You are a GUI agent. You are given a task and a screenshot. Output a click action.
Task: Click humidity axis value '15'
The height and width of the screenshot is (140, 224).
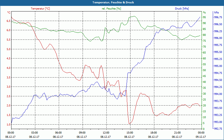[204, 111]
